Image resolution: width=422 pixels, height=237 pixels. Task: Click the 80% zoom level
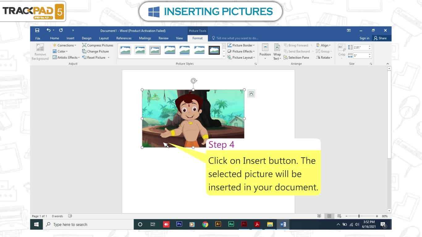click(385, 216)
